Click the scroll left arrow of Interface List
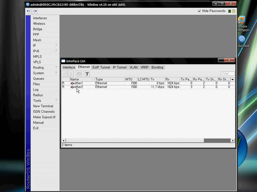This screenshot has width=257, height=192. (64, 141)
